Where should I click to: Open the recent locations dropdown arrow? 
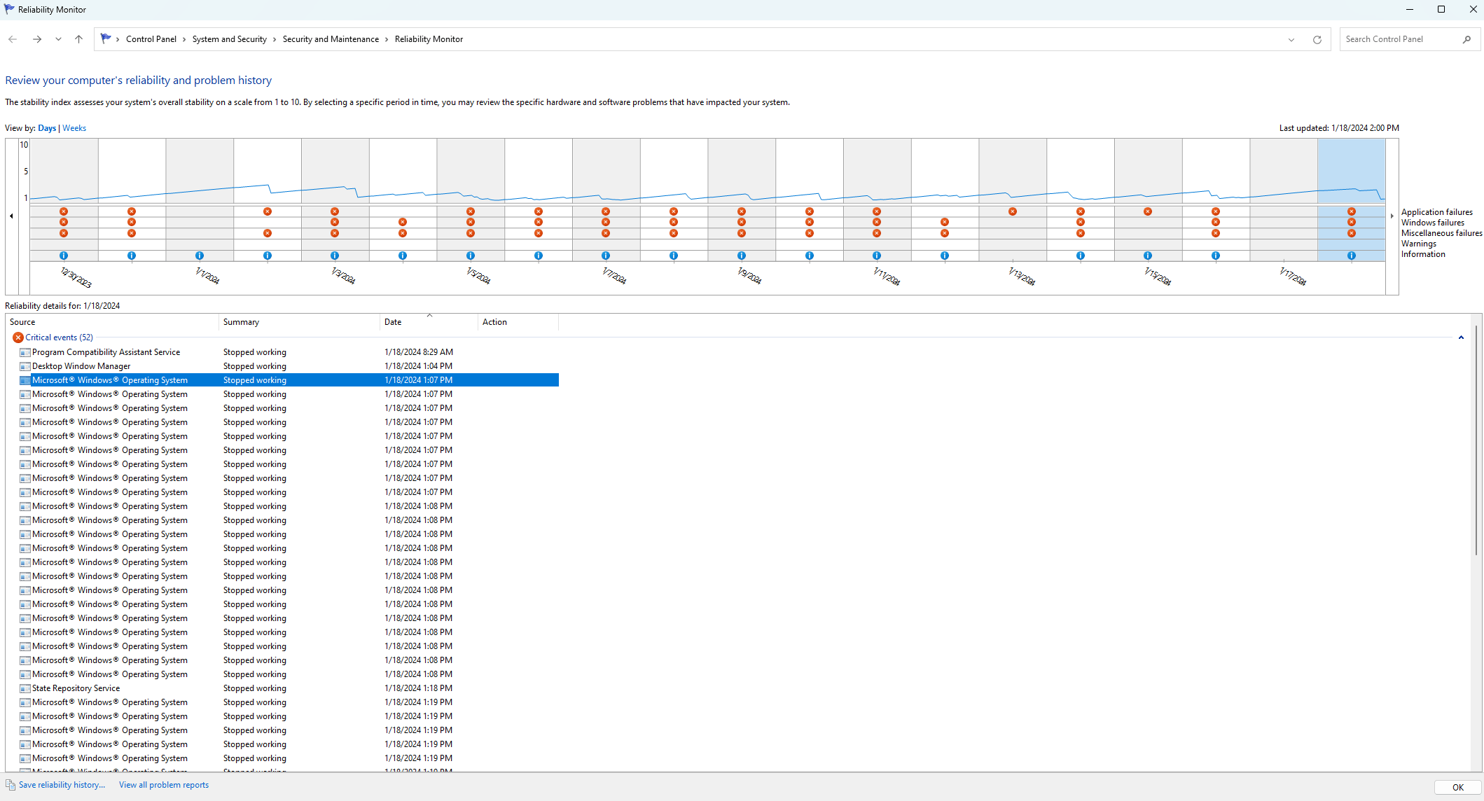point(58,39)
